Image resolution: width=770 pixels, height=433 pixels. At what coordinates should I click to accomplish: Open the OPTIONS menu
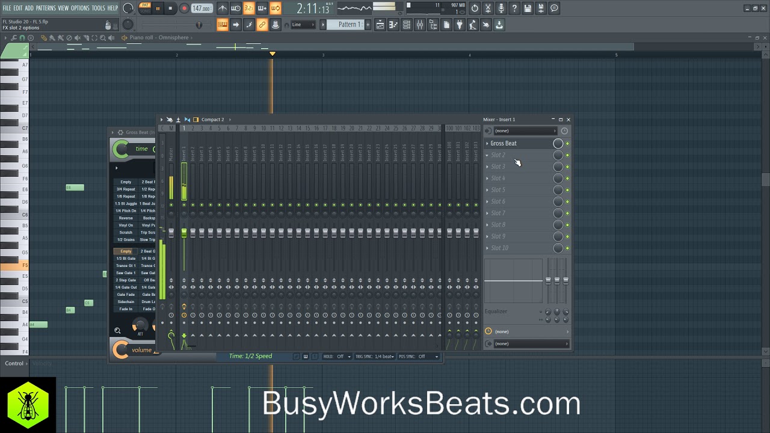[80, 8]
